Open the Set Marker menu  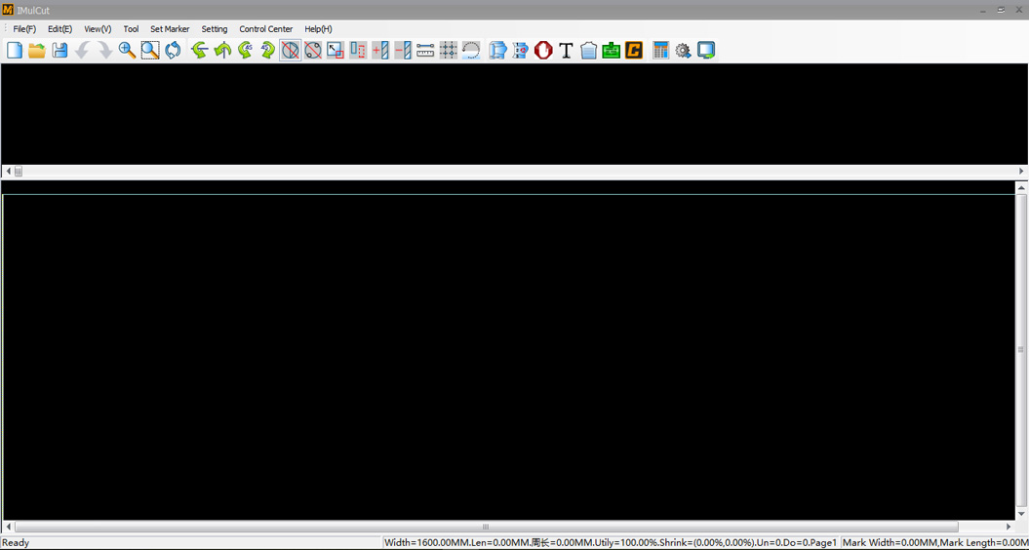pos(170,29)
